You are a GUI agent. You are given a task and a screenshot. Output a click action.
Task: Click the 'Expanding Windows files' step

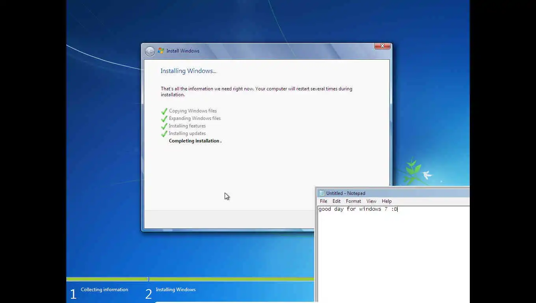pyautogui.click(x=195, y=118)
